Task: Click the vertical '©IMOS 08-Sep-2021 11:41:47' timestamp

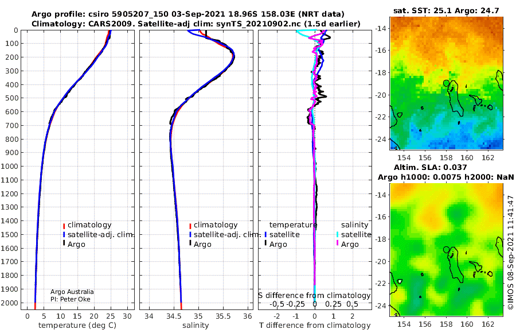Action: pyautogui.click(x=510, y=252)
